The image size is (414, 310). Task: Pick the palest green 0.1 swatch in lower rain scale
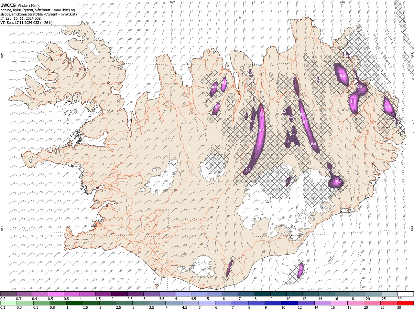point(8,303)
